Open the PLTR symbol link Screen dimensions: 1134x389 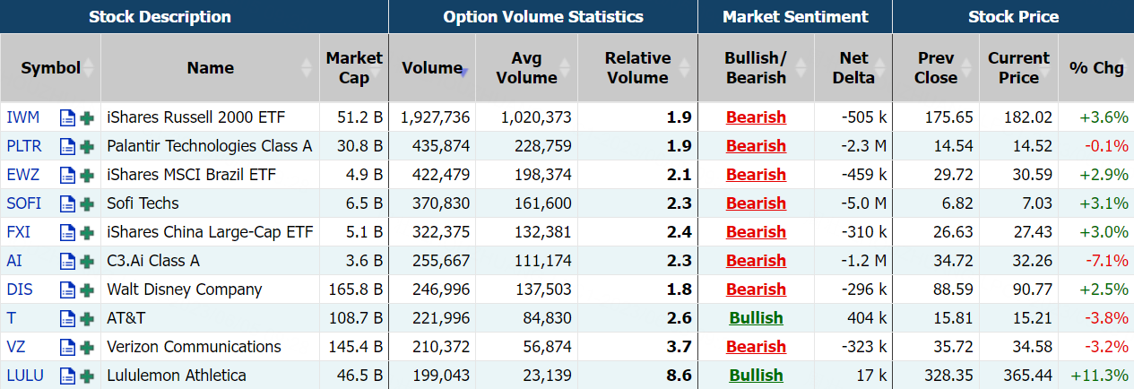point(23,146)
